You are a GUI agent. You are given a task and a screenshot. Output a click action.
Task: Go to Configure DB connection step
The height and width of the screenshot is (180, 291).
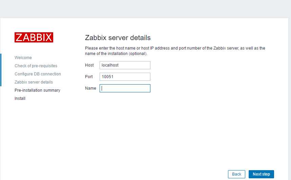pos(38,74)
